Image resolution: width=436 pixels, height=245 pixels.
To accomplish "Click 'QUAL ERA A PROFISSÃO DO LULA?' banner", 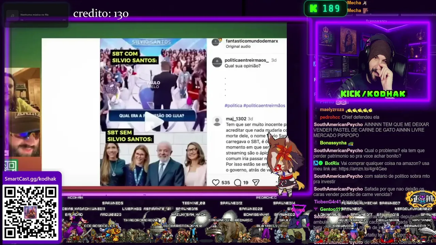I will pyautogui.click(x=152, y=116).
